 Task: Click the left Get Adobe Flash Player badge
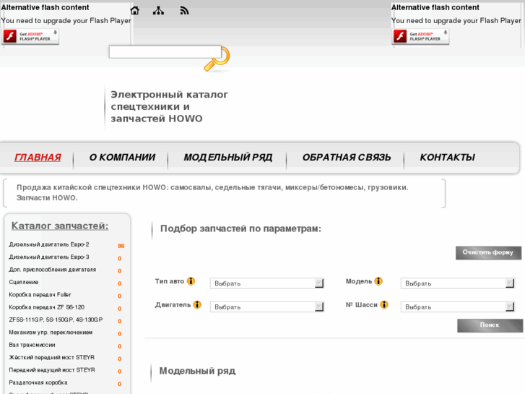[x=30, y=36]
